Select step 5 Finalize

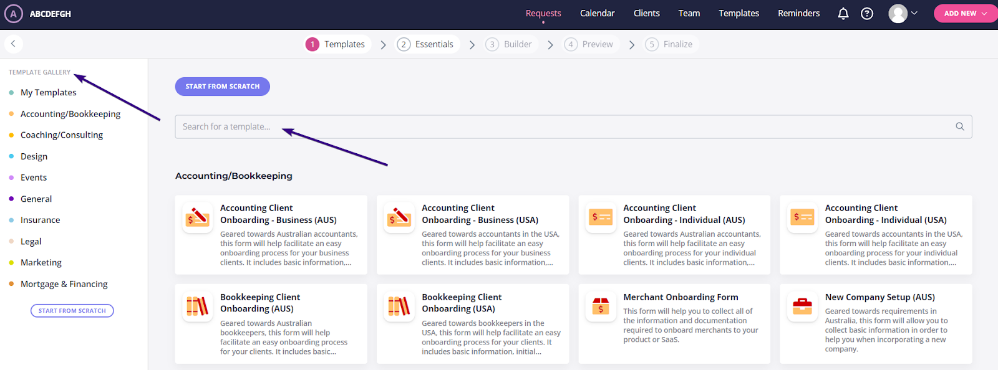(x=670, y=44)
